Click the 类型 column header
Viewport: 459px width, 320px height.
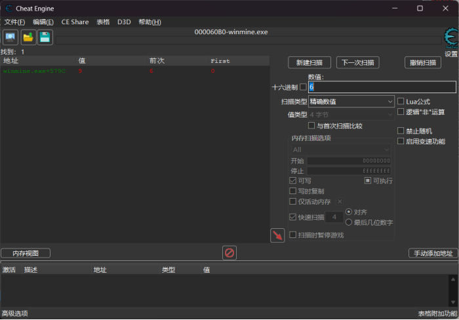pyautogui.click(x=181, y=270)
